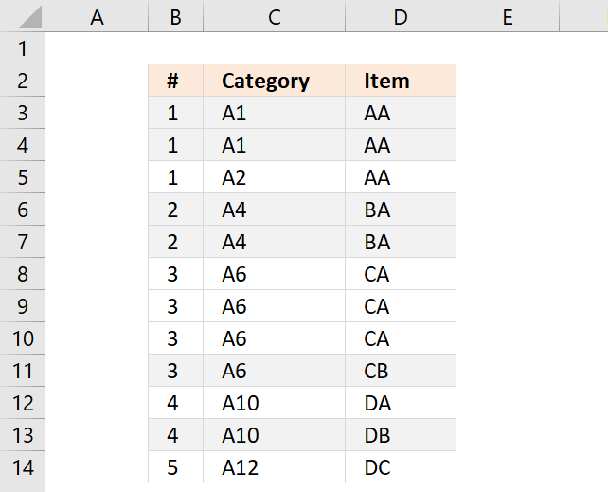Select column B header

(x=175, y=15)
